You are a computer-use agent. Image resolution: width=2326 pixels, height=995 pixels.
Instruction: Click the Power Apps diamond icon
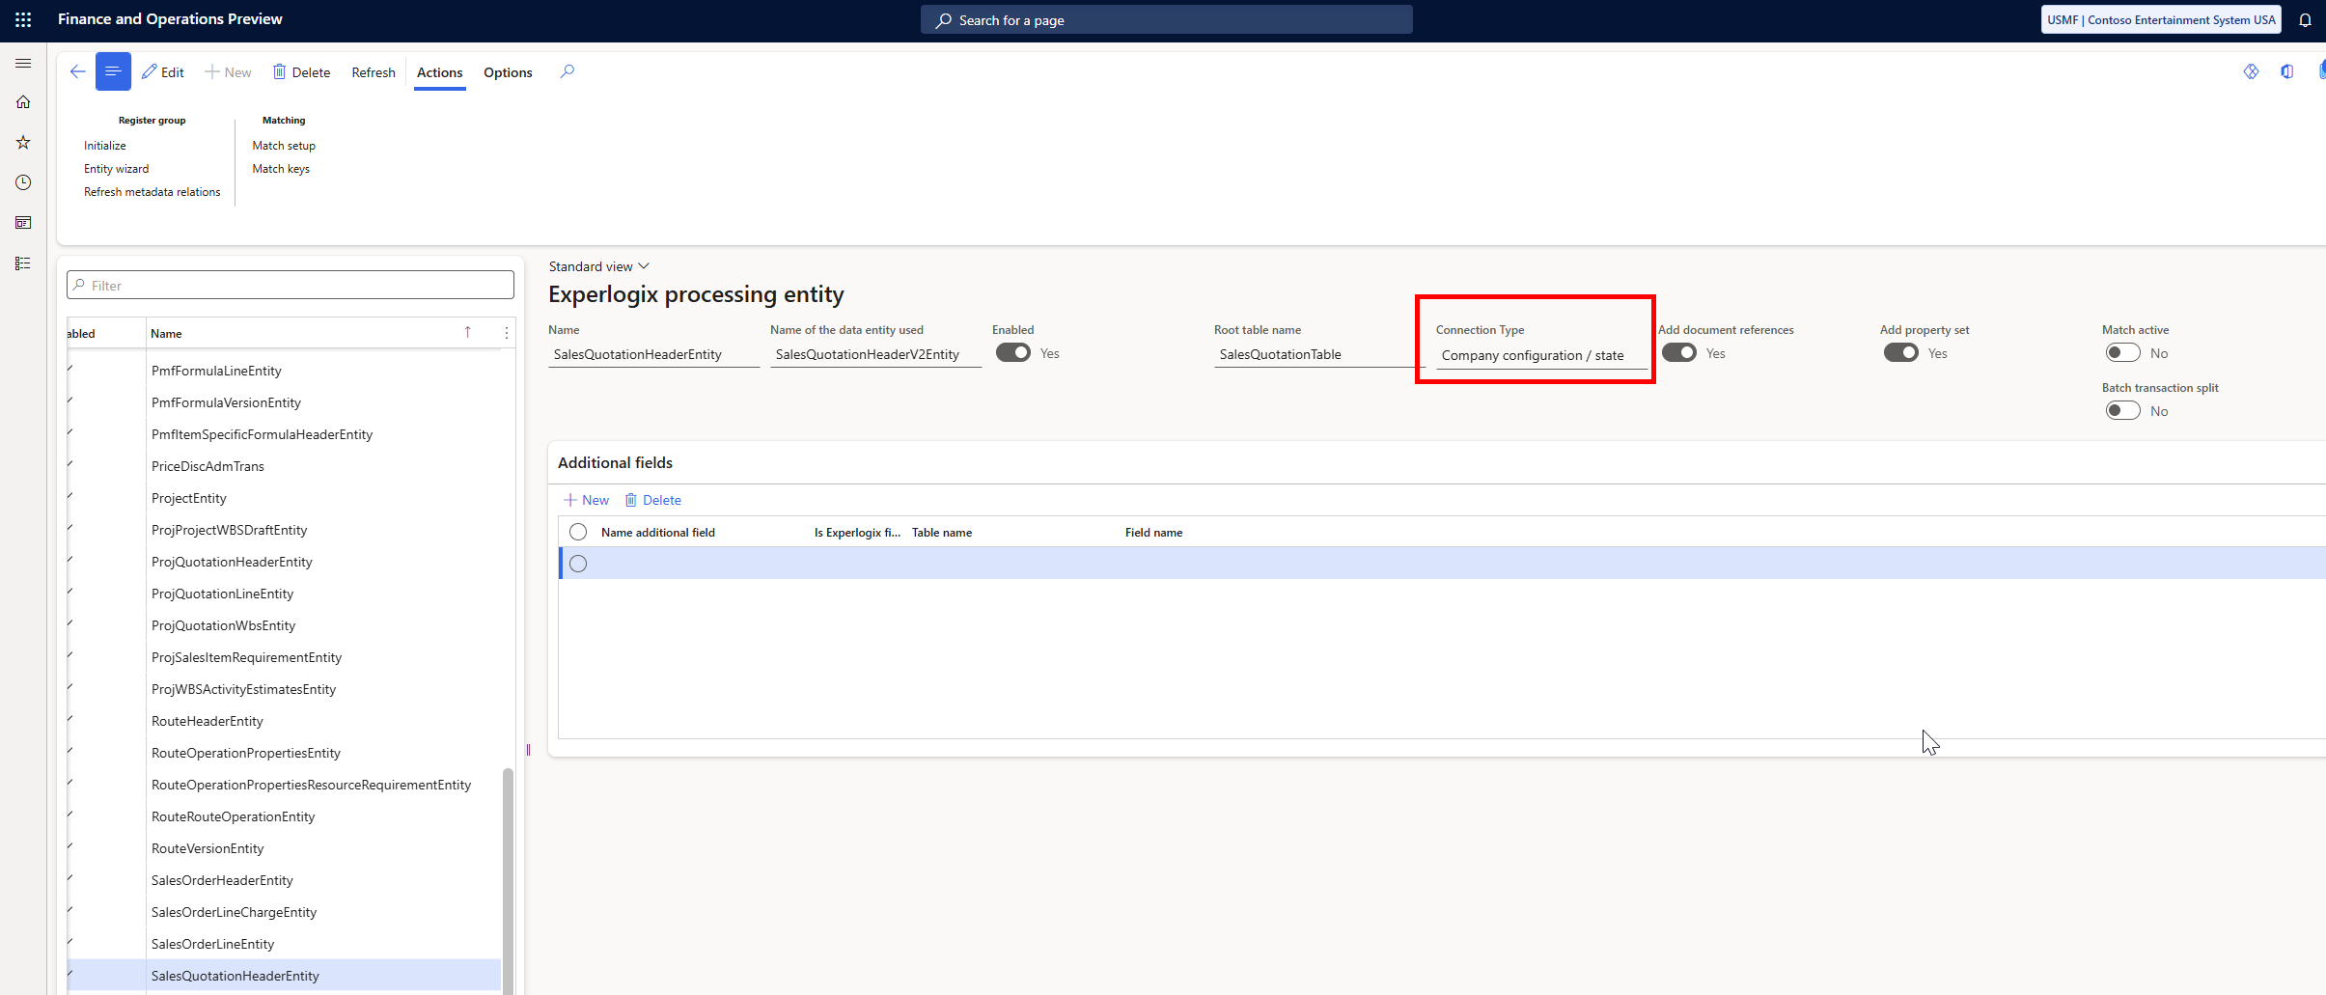tap(2251, 71)
